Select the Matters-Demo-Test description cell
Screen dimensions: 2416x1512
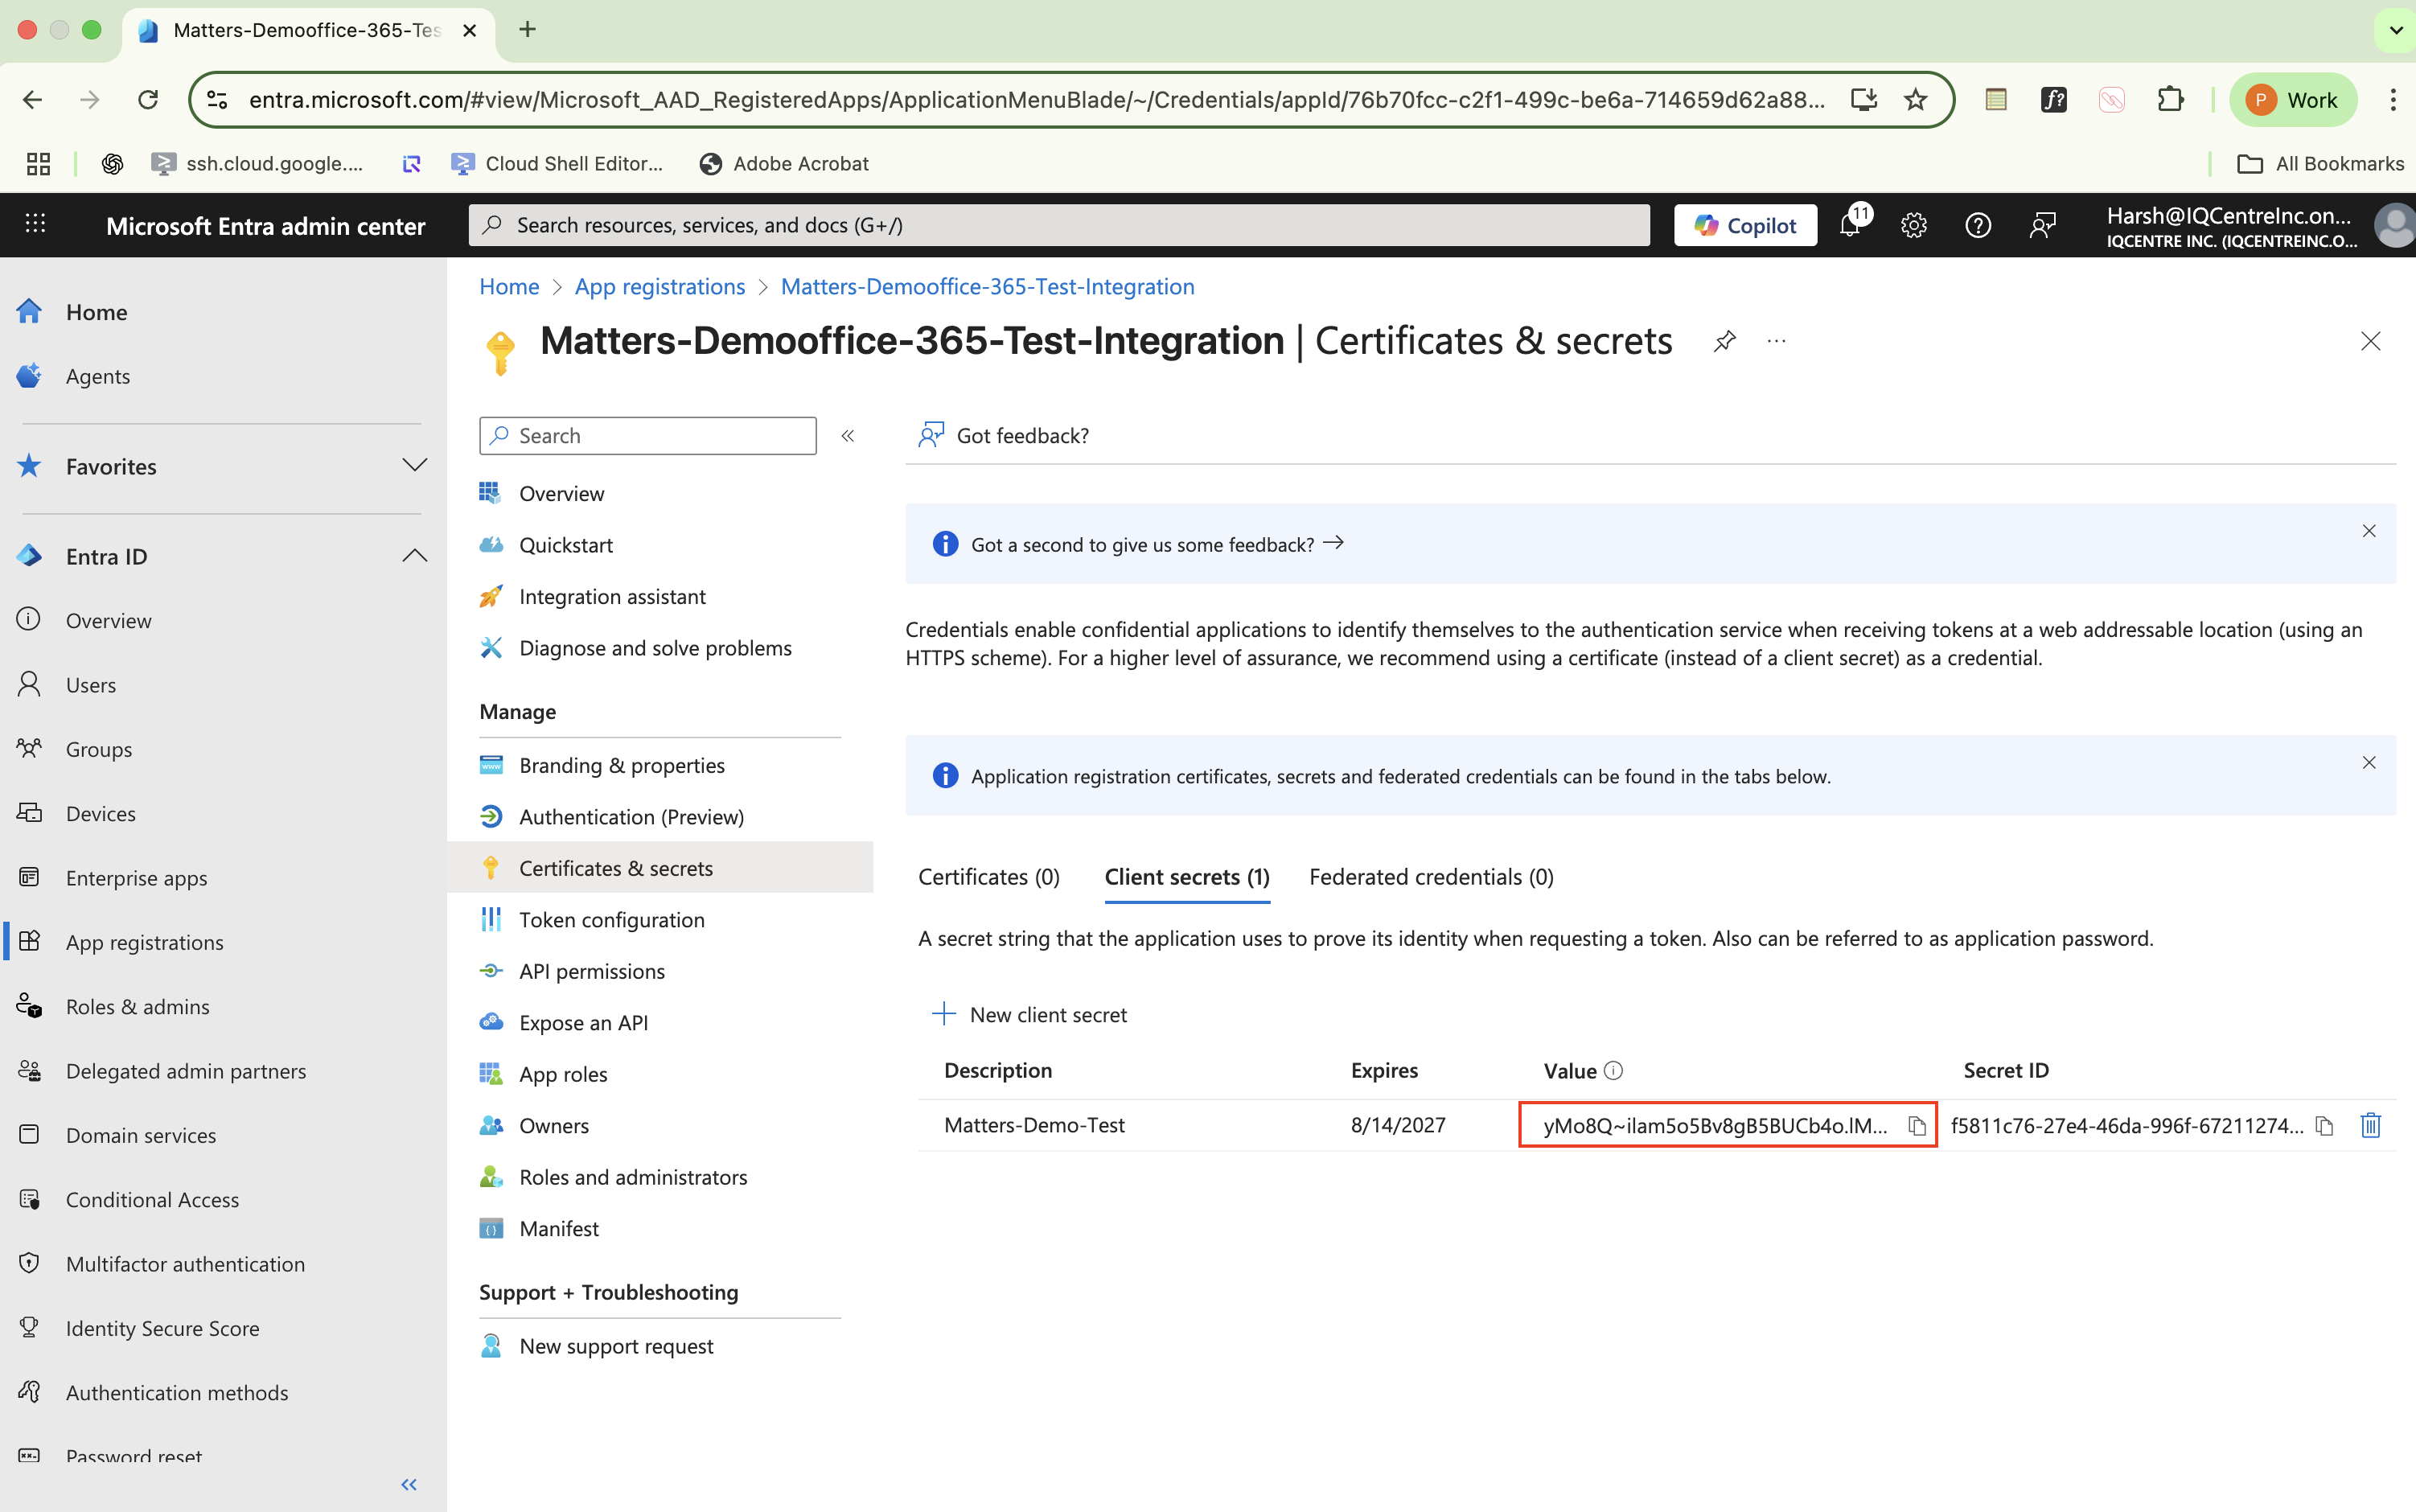(x=1034, y=1126)
